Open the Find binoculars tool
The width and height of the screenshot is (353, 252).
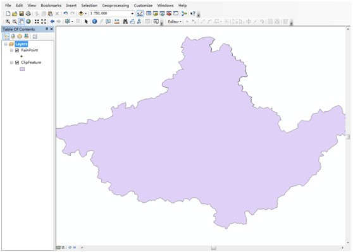pos(125,21)
